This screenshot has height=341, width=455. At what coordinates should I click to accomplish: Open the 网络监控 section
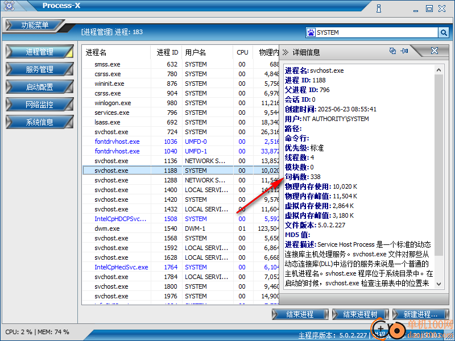coord(39,105)
